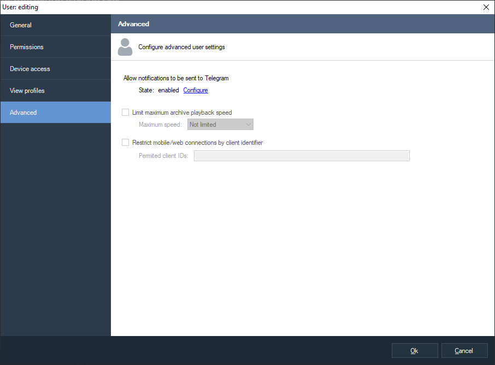Viewport: 495px width, 365px height.
Task: Click the Cancel button
Action: pyautogui.click(x=464, y=351)
